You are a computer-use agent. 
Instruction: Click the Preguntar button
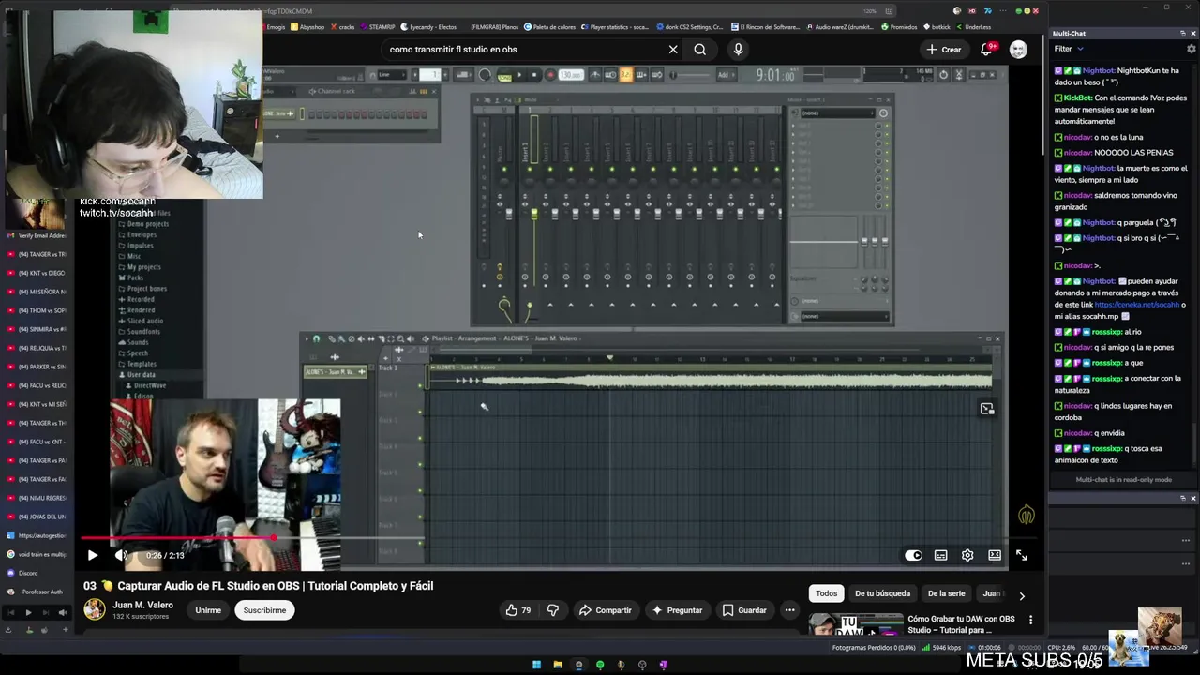pyautogui.click(x=677, y=610)
